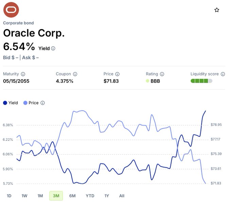Click the liquidity score bar indicator
The height and width of the screenshot is (202, 231).
click(x=201, y=81)
